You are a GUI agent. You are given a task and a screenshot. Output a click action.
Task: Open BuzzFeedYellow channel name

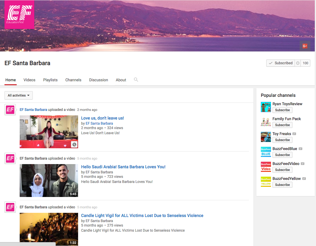(286, 179)
